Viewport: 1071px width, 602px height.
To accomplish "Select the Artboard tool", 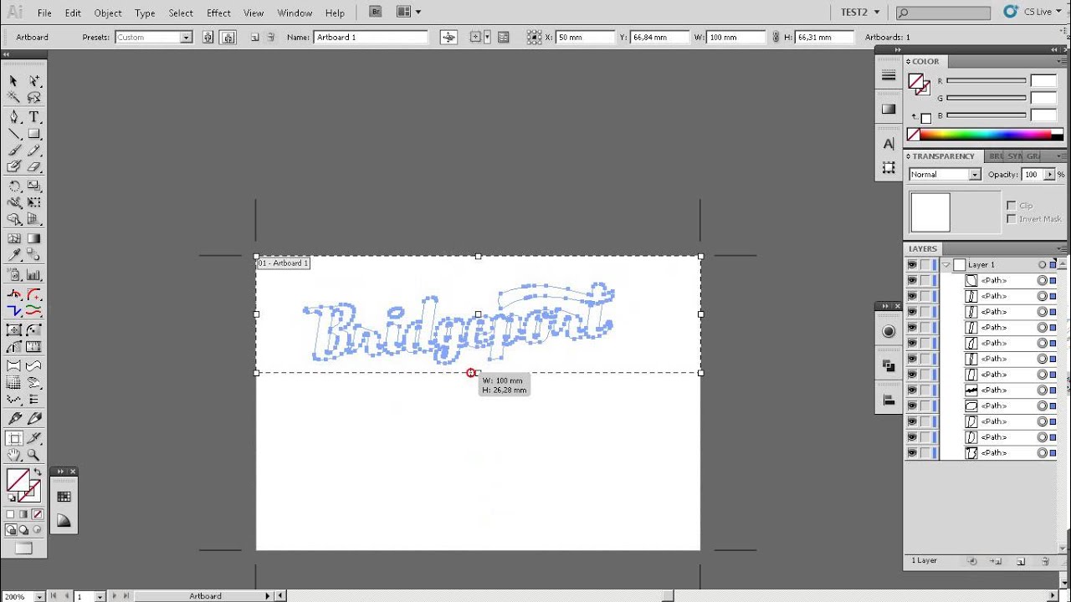I will 13,438.
